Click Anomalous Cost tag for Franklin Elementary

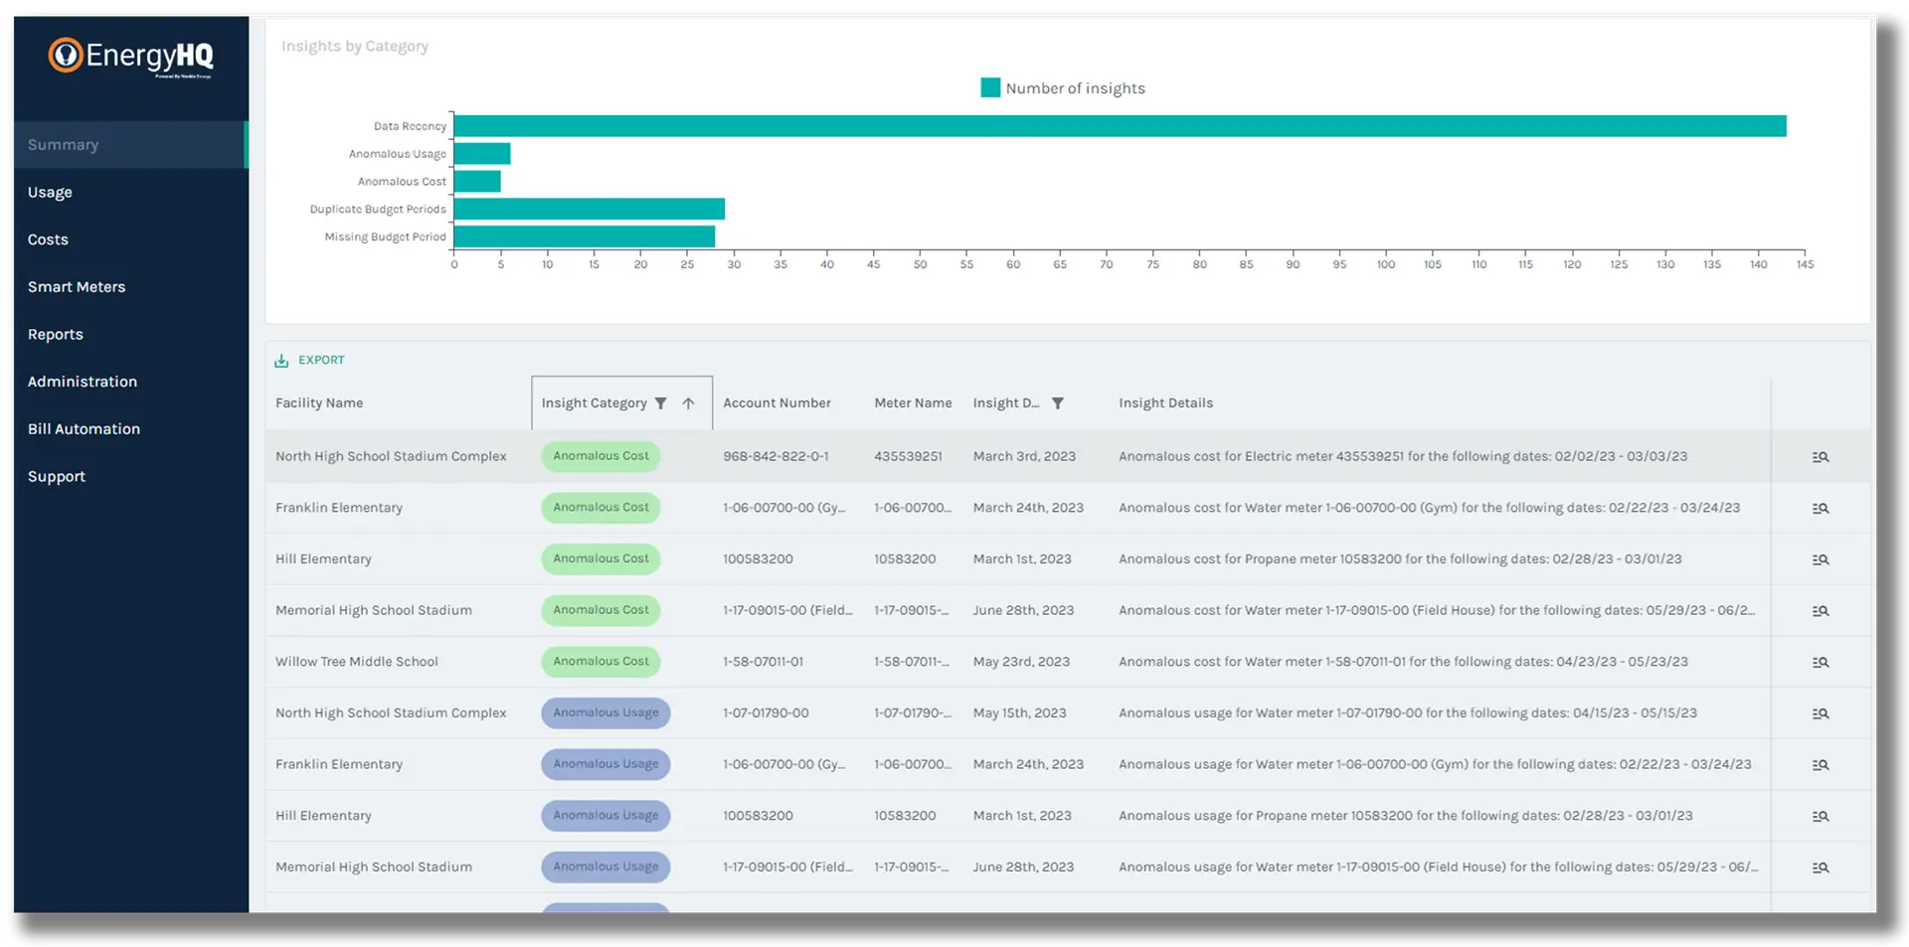point(601,508)
